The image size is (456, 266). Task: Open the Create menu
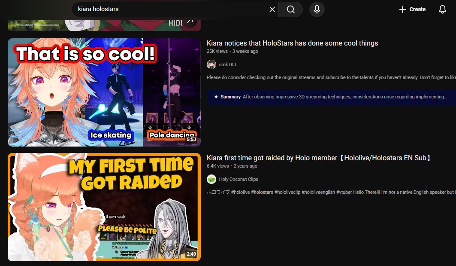click(412, 9)
